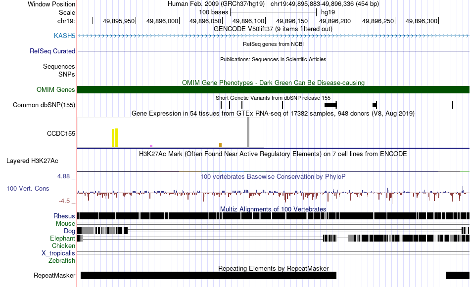Click the Elephant alignment row label
Screen dimensions: 470x287
click(62, 238)
